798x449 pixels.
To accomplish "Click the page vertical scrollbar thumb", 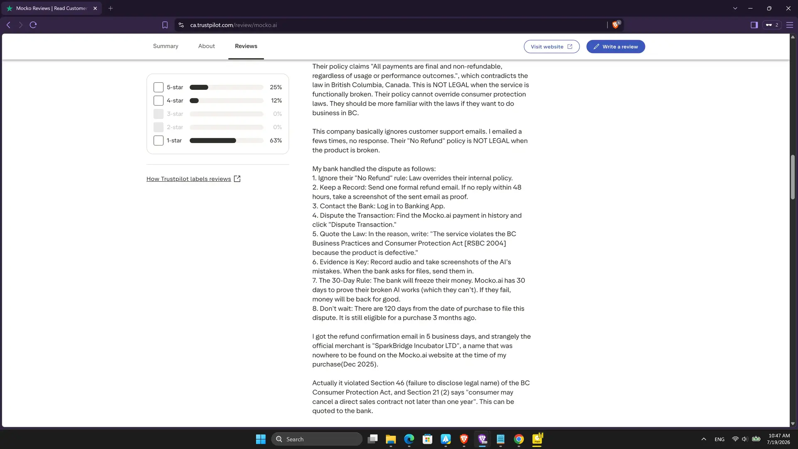I will 793,177.
